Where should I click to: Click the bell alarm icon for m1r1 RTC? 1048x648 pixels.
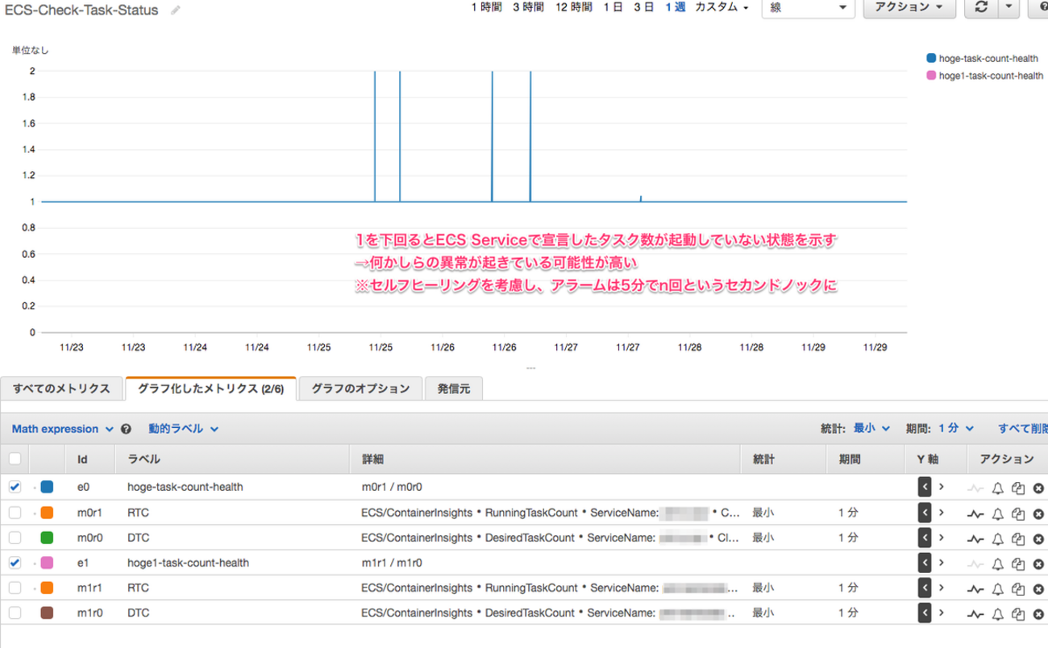pyautogui.click(x=997, y=588)
